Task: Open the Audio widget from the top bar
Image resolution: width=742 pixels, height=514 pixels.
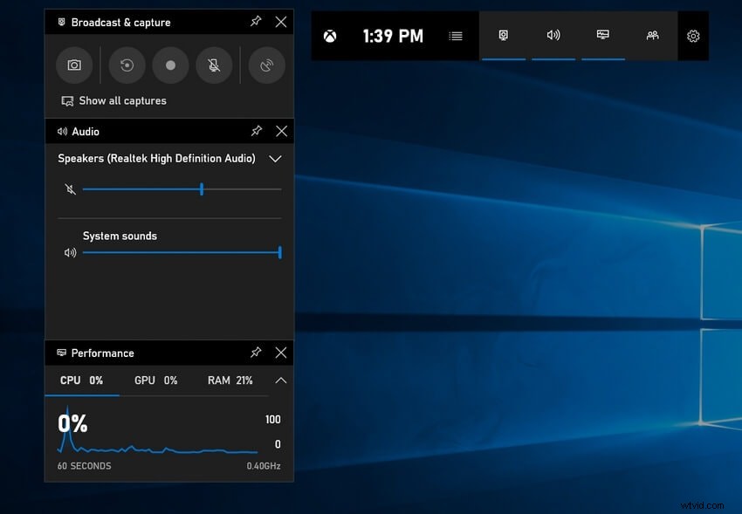Action: click(x=553, y=36)
